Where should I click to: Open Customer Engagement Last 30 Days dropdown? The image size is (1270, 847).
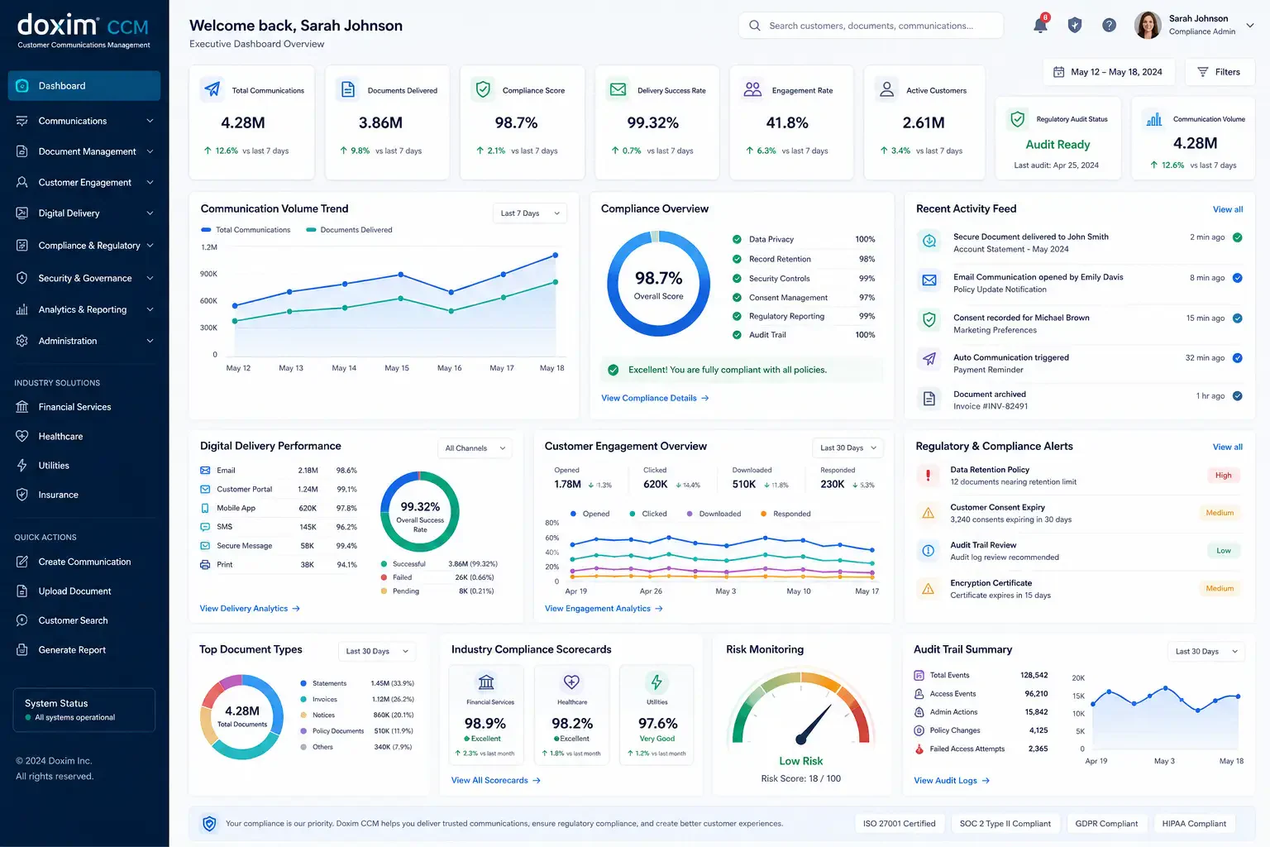coord(848,448)
